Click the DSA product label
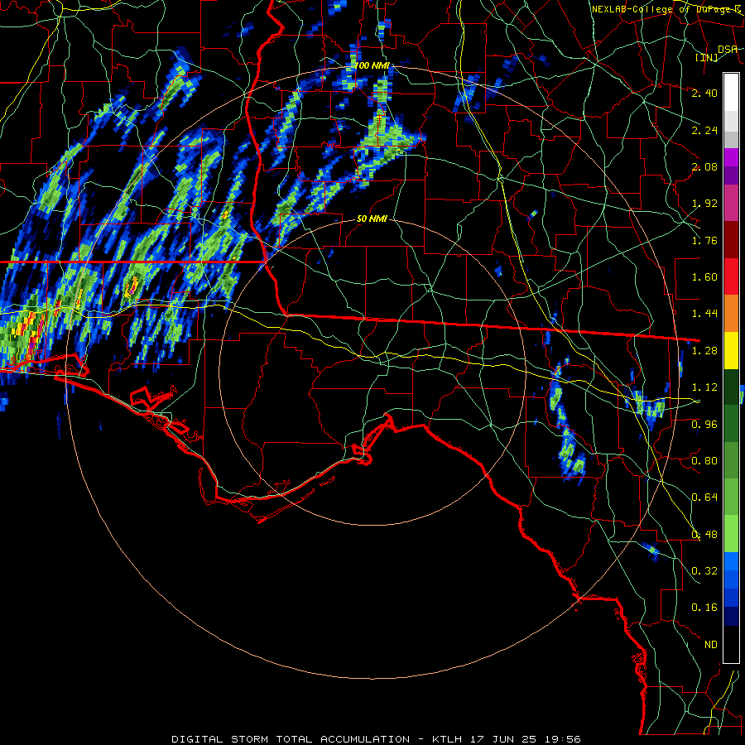 [x=727, y=50]
